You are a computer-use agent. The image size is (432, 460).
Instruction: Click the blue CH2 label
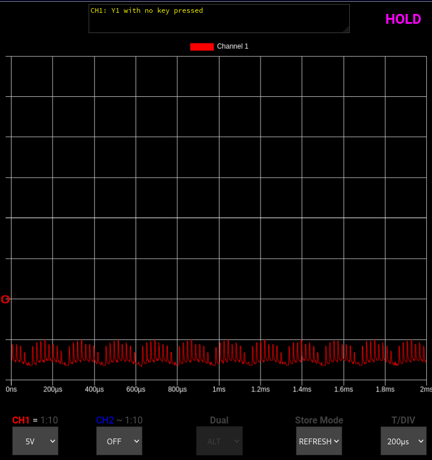(105, 420)
